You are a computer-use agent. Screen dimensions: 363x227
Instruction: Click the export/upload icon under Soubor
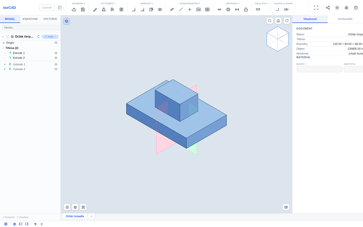[x=74, y=10]
